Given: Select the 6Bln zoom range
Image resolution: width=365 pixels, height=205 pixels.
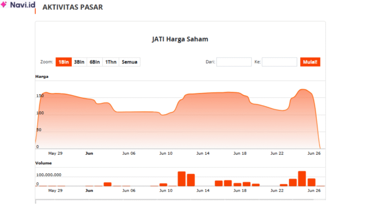Looking at the screenshot, I should coord(95,62).
